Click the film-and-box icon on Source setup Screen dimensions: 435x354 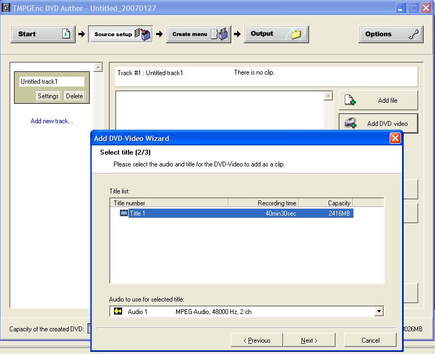coord(143,34)
